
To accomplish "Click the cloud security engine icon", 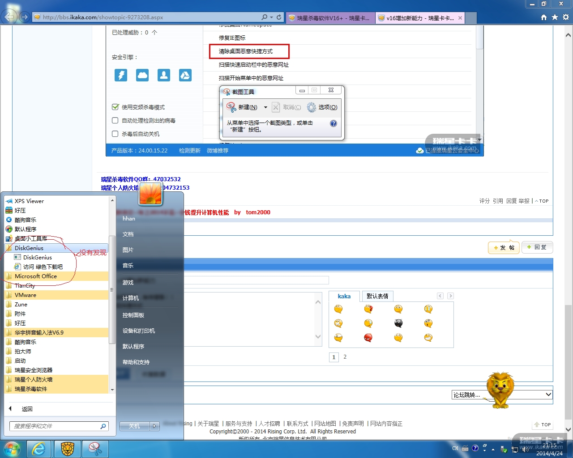I will coord(142,75).
